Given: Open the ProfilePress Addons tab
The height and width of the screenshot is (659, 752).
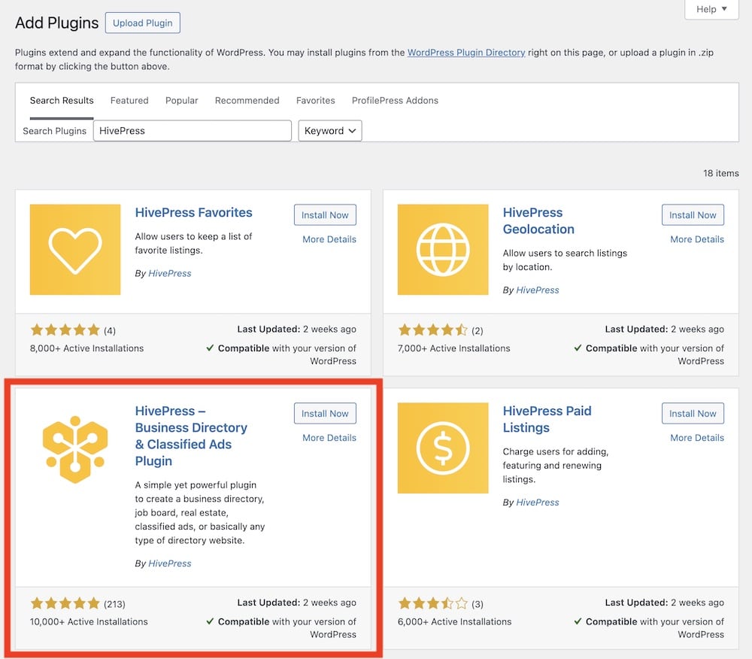Looking at the screenshot, I should 396,100.
